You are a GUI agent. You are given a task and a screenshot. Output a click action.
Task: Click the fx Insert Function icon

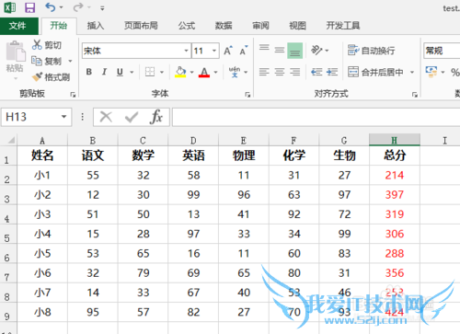click(156, 117)
